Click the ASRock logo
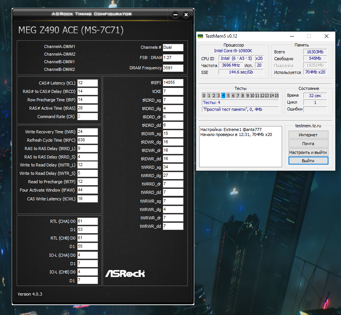The image size is (341, 315). point(125,273)
